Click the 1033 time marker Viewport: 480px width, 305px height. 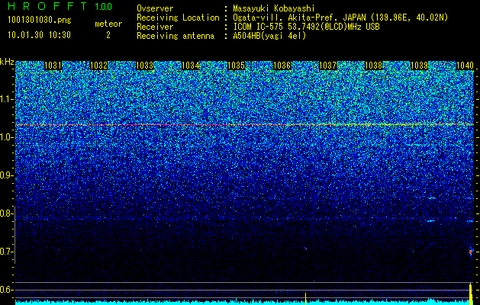[144, 66]
